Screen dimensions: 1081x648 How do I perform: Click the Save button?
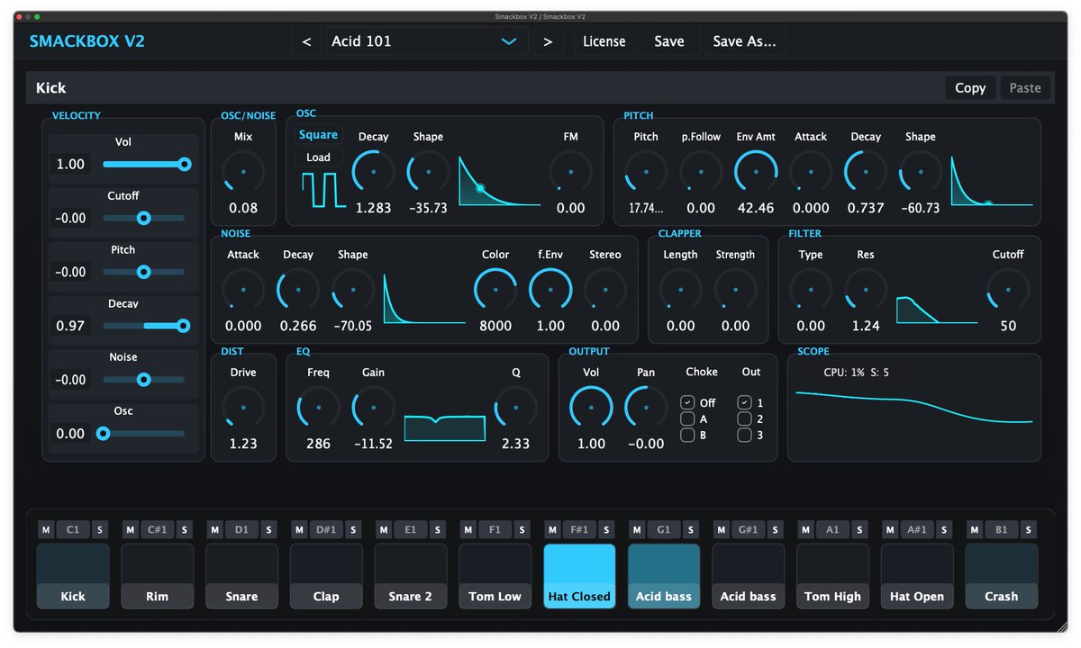tap(669, 41)
